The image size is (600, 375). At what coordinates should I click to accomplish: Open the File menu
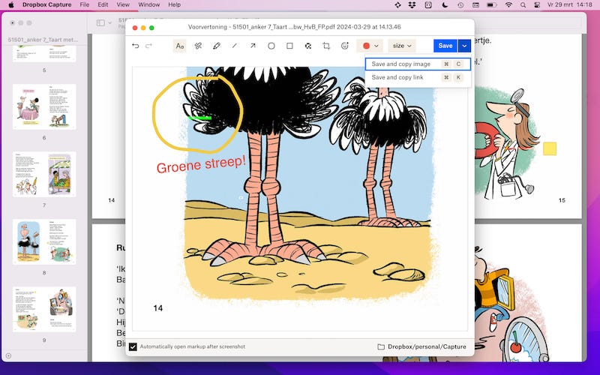point(85,5)
